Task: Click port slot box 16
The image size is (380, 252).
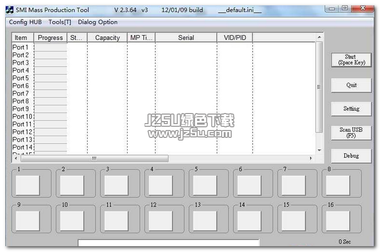Action: [338, 221]
